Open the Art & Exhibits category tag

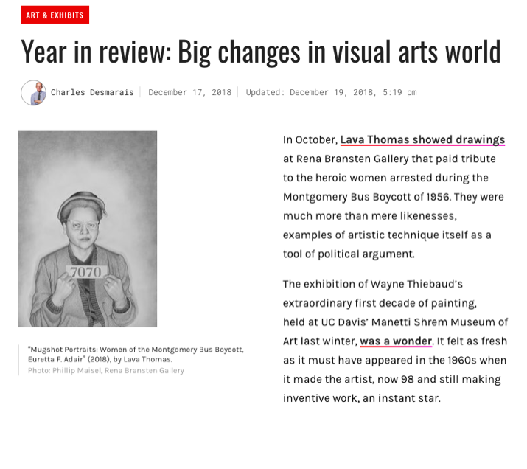click(55, 15)
